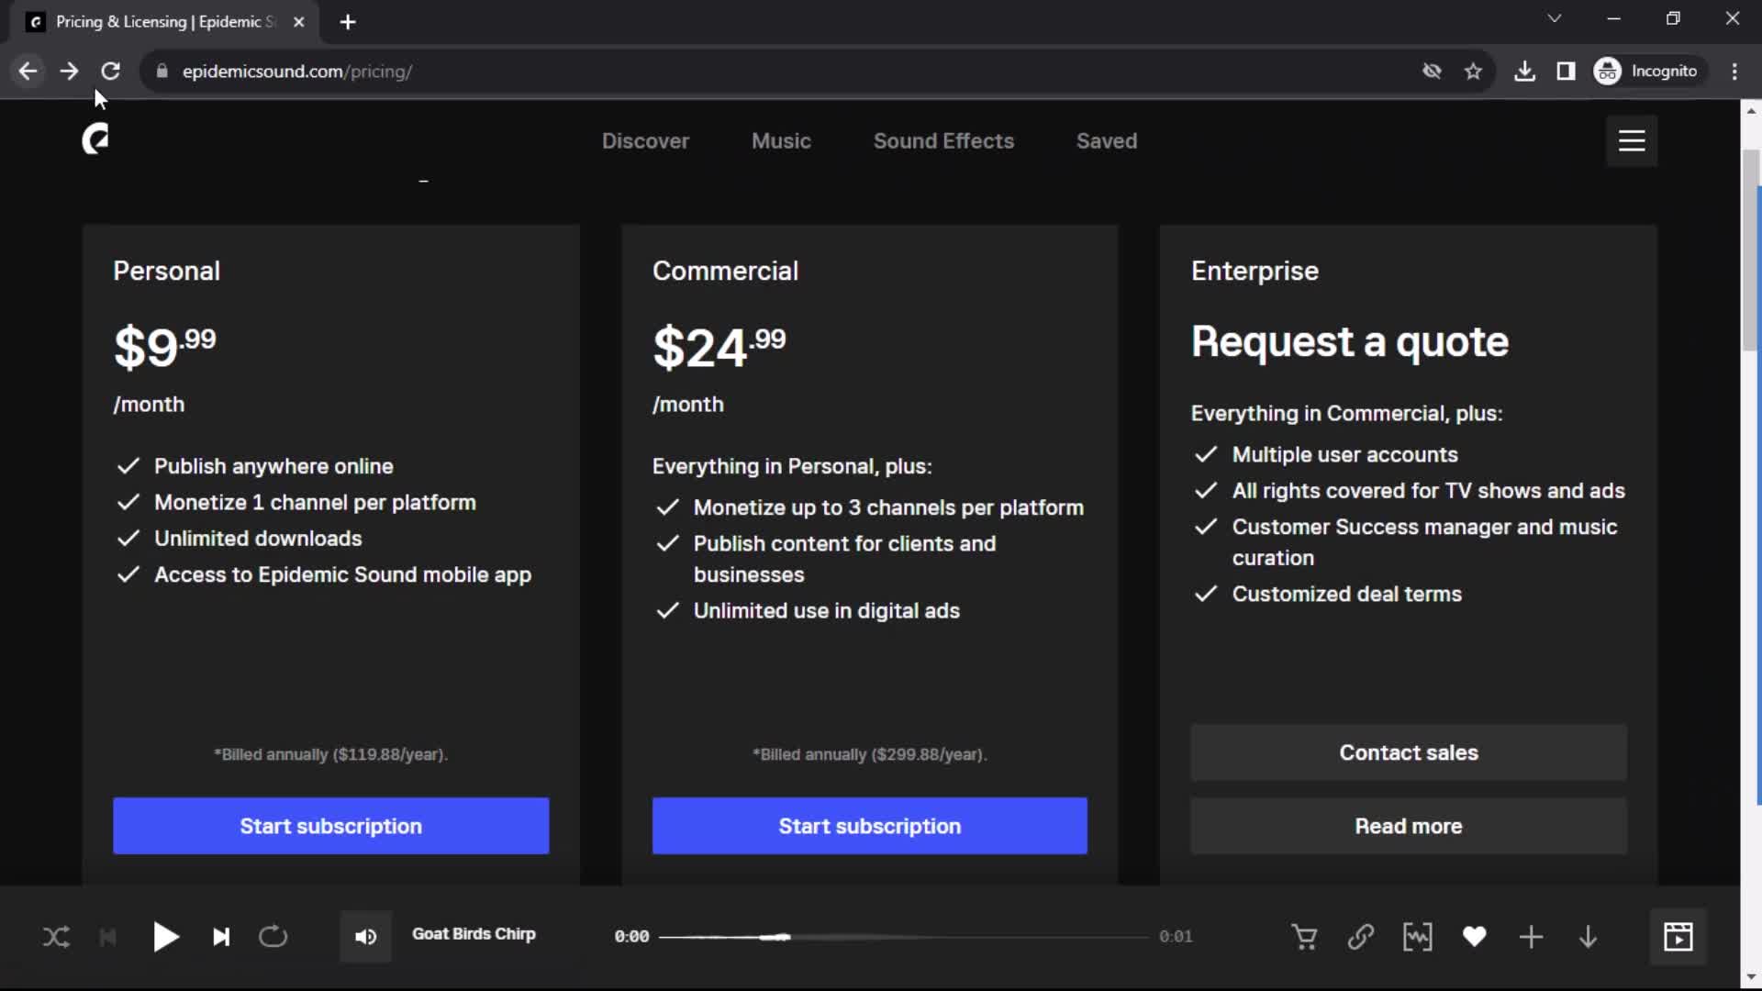The width and height of the screenshot is (1762, 991).
Task: Download track with down arrow icon
Action: click(x=1589, y=937)
